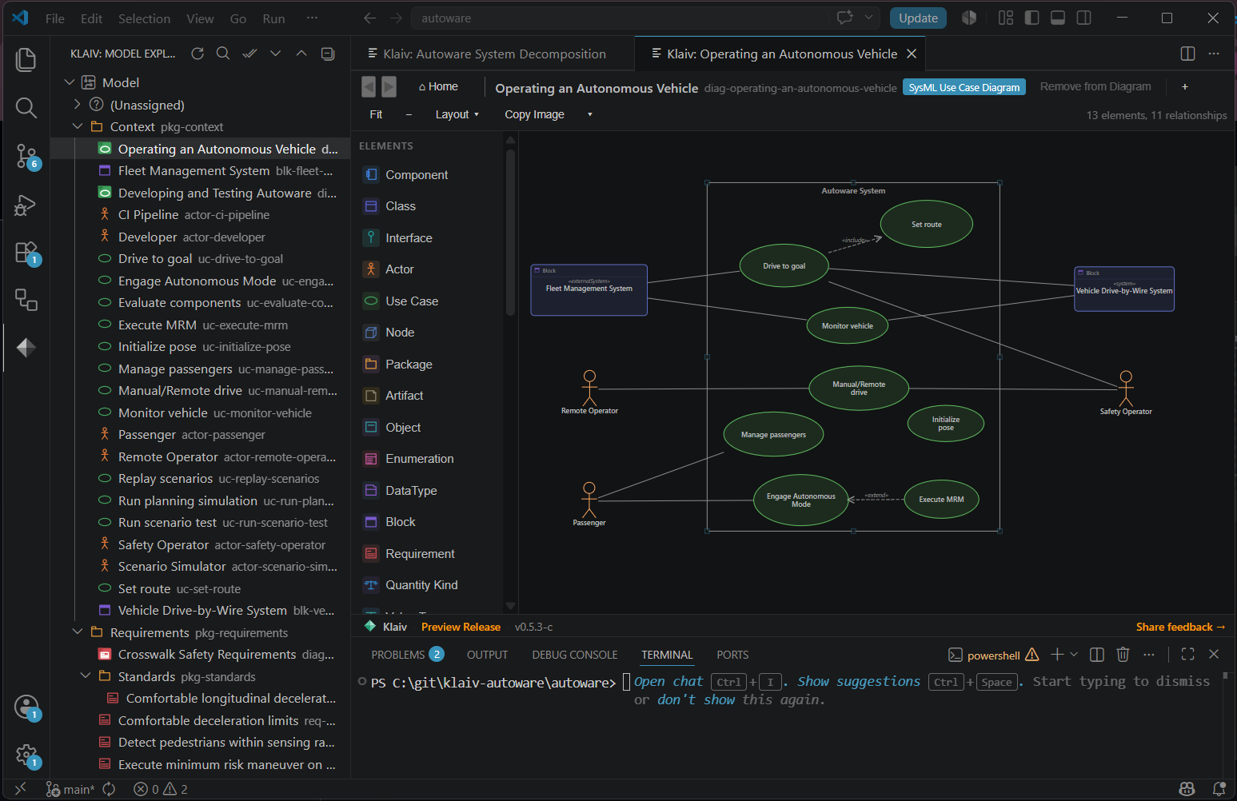Click the diagram back navigation arrow
1237x801 pixels.
point(369,86)
